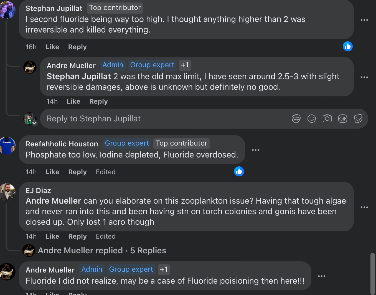Switch commenting profile via avatar chevron

pos(34,123)
